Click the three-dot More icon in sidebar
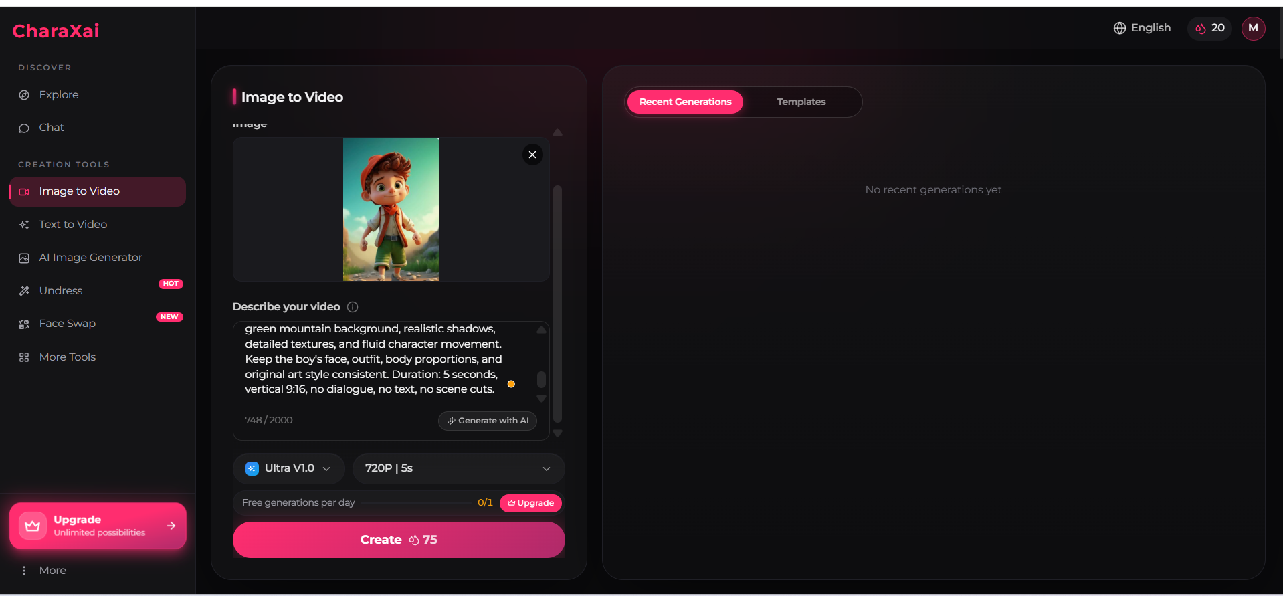This screenshot has width=1283, height=596. [x=24, y=571]
